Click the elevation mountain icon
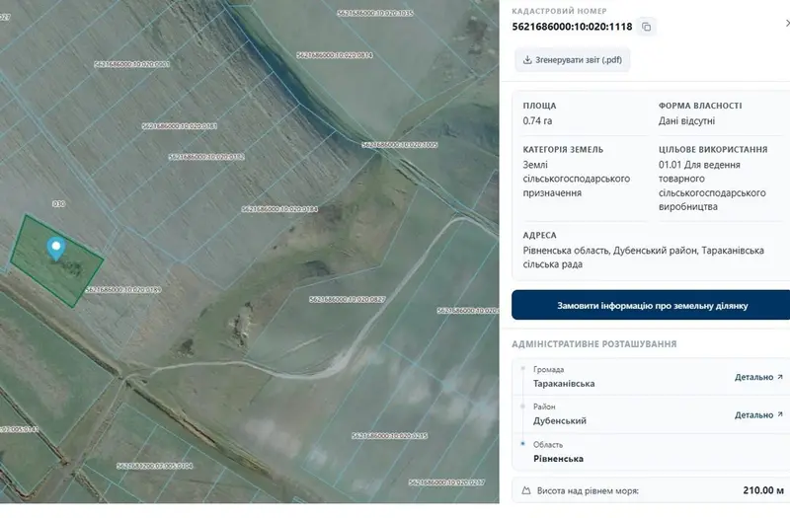The width and height of the screenshot is (790, 518). pyautogui.click(x=526, y=490)
